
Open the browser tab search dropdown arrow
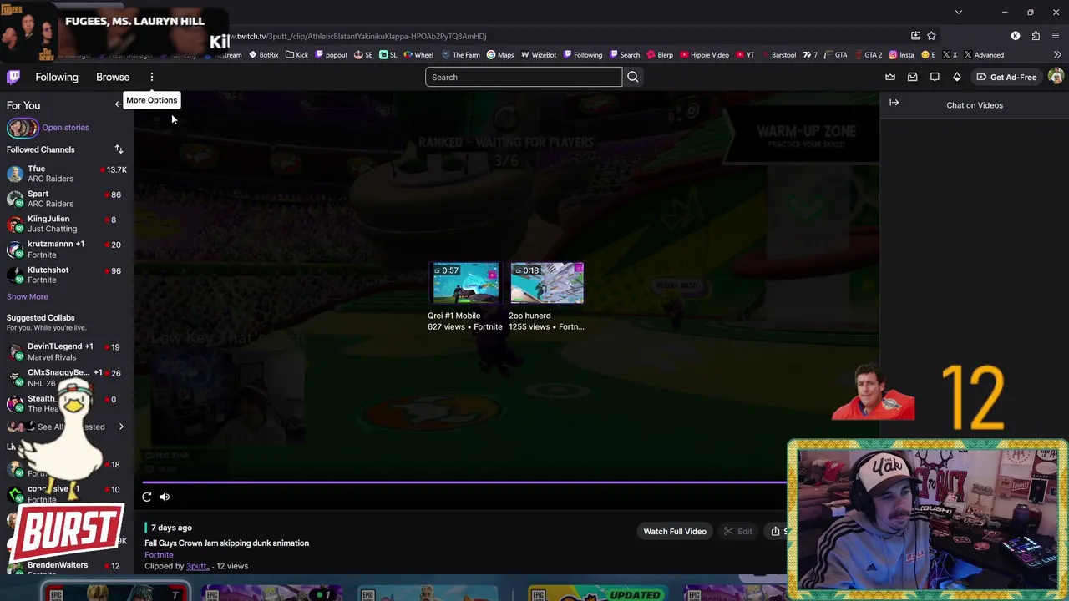[959, 13]
